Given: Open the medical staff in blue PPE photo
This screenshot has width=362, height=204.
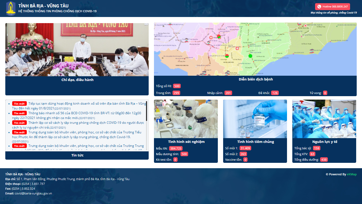Looking at the screenshot, I should [324, 119].
